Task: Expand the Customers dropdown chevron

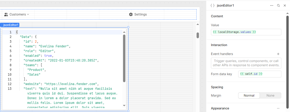Action: click(x=28, y=15)
